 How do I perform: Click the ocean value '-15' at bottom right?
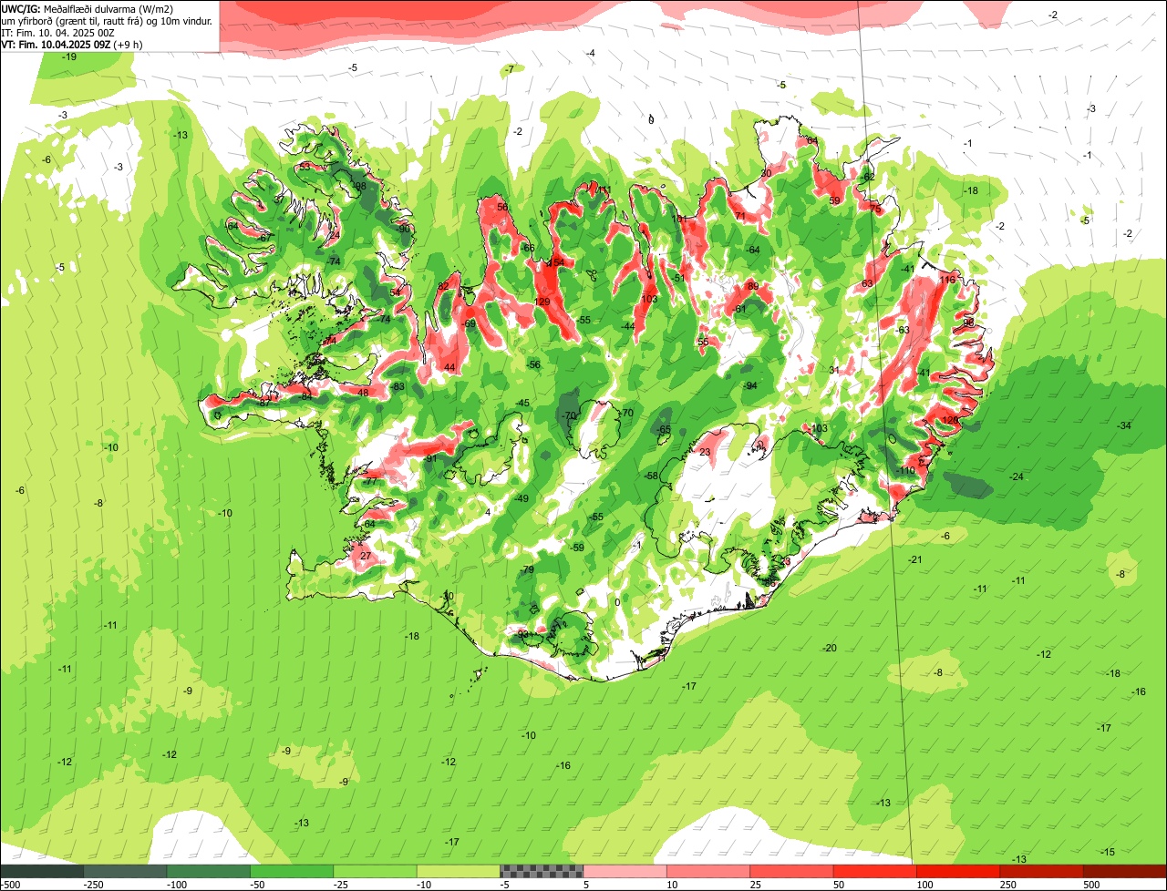[1108, 852]
